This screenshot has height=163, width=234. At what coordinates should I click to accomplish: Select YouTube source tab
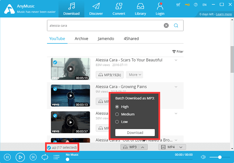[57, 38]
